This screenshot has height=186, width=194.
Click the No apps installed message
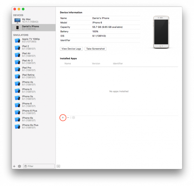pyautogui.click(x=119, y=91)
